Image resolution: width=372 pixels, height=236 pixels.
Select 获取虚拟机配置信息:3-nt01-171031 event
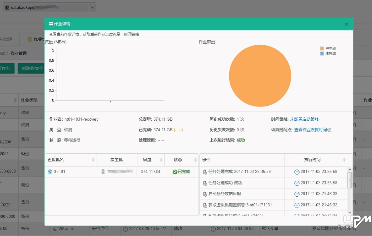[x=240, y=205]
